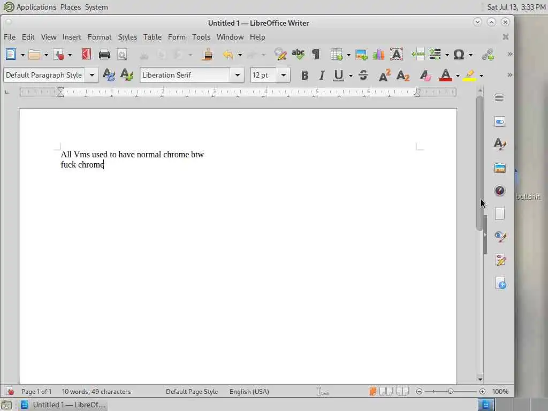Open Find and Replace icon
548x411 pixels.
click(280, 54)
